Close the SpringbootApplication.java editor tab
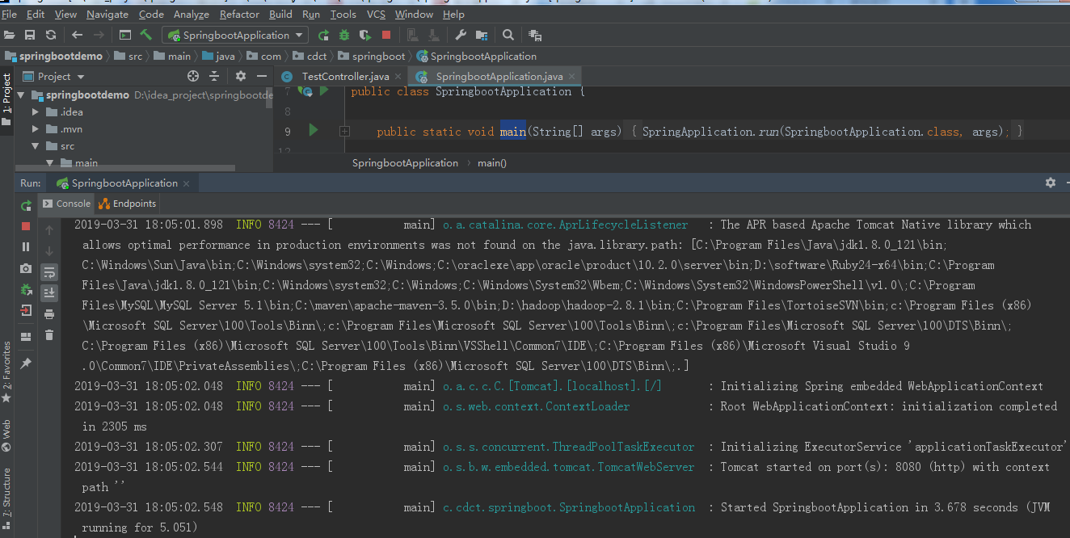The image size is (1070, 538). tap(572, 76)
